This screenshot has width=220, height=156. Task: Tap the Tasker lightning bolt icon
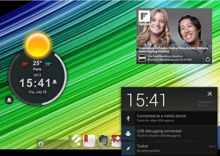point(128,148)
